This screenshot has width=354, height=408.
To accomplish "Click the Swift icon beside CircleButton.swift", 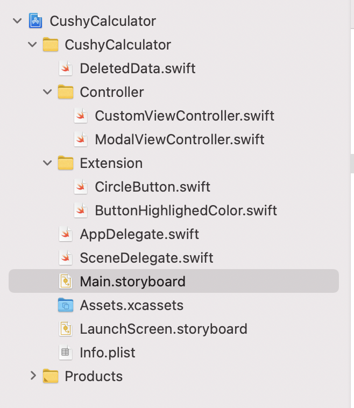I will [x=81, y=187].
